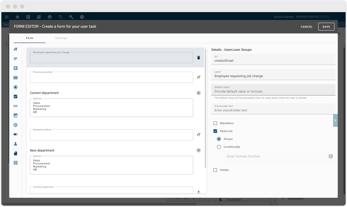
Task: Open the book icon in top bar
Action: pyautogui.click(x=39, y=17)
